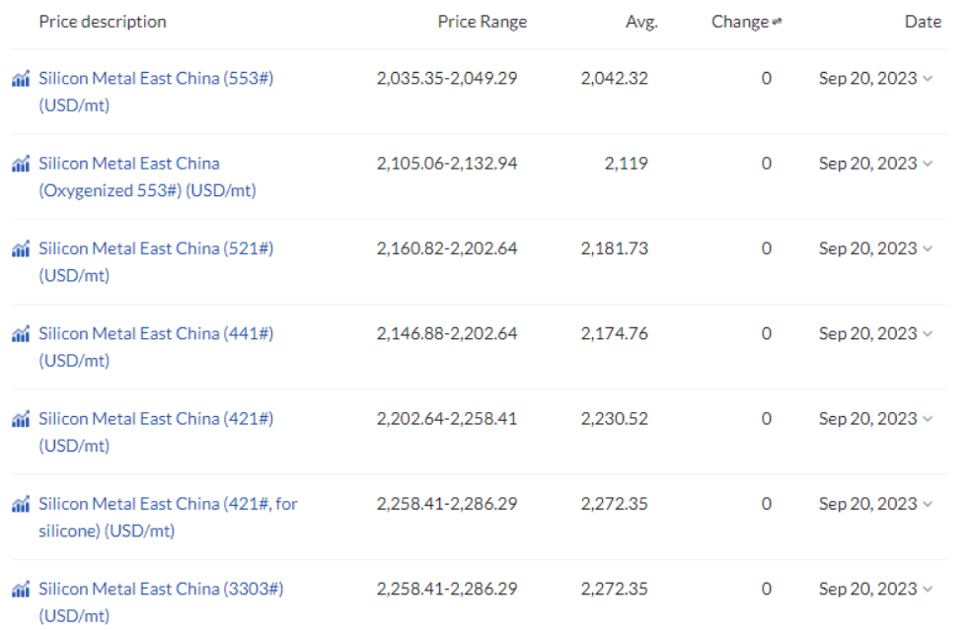Open Silicon Metal East China (Oxygenized 553#) link
The height and width of the screenshot is (630, 970).
coord(147,176)
